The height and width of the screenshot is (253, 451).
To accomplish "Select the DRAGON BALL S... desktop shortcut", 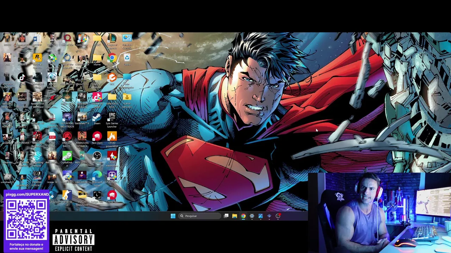I will [67, 139].
